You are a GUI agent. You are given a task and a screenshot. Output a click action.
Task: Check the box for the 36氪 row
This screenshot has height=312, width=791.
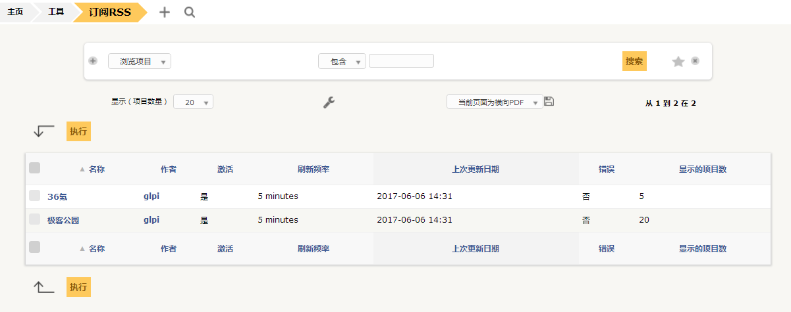[x=35, y=196]
